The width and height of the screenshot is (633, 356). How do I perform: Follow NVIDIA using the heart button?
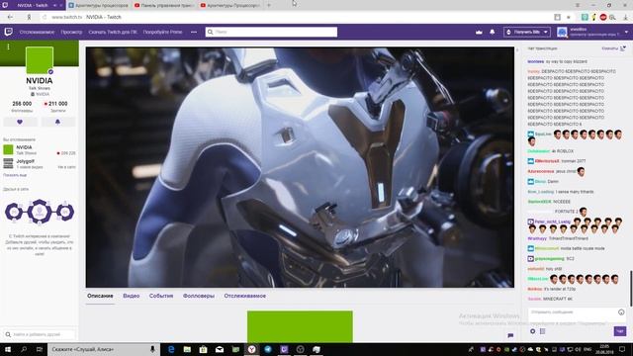click(20, 122)
